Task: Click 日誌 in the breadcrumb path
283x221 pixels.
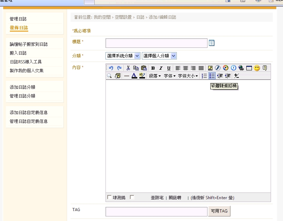Action: (x=140, y=17)
